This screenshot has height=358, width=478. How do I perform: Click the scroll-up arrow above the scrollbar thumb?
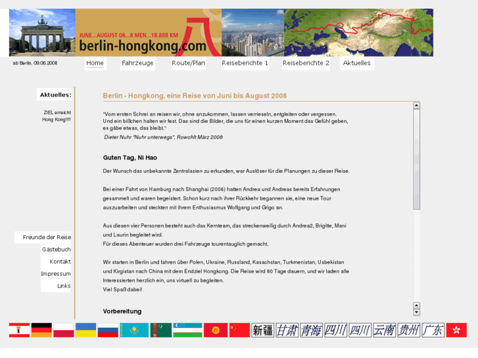point(416,105)
